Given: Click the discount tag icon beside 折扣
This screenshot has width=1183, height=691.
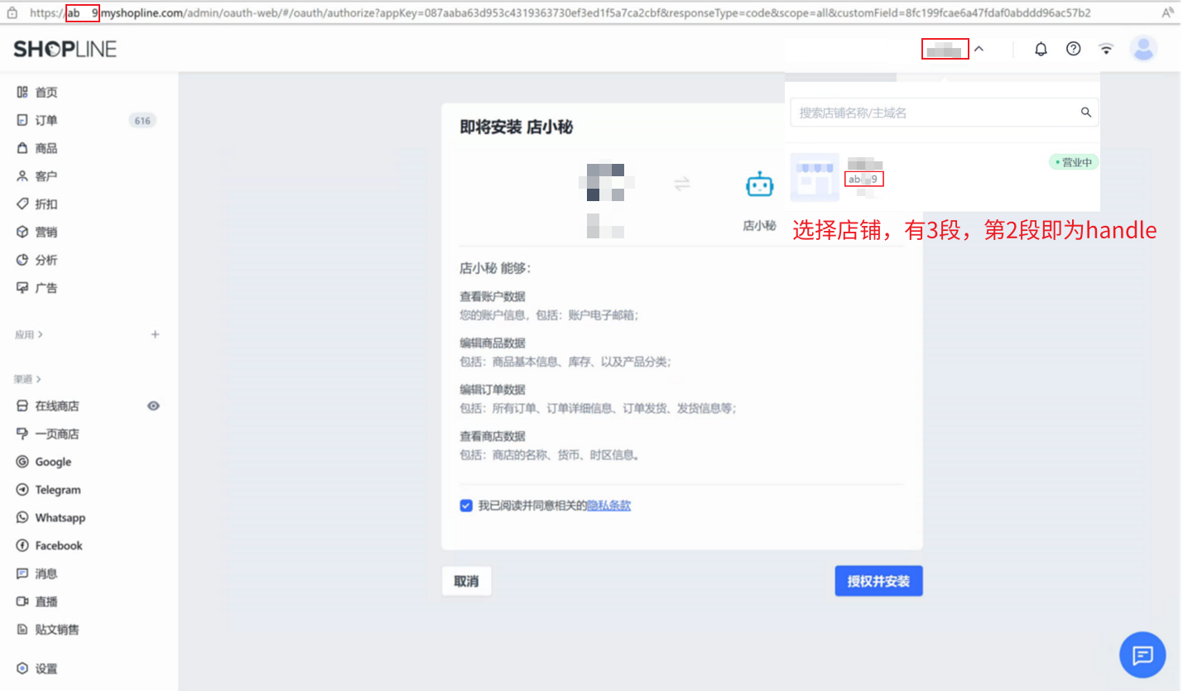Looking at the screenshot, I should 22,204.
